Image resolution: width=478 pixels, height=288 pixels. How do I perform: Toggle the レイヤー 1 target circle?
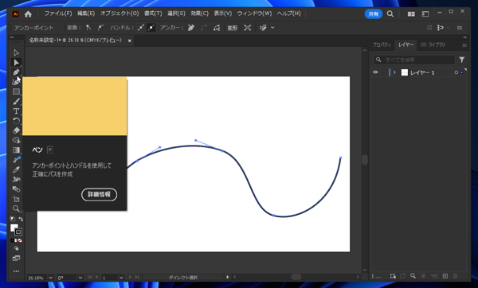(456, 72)
